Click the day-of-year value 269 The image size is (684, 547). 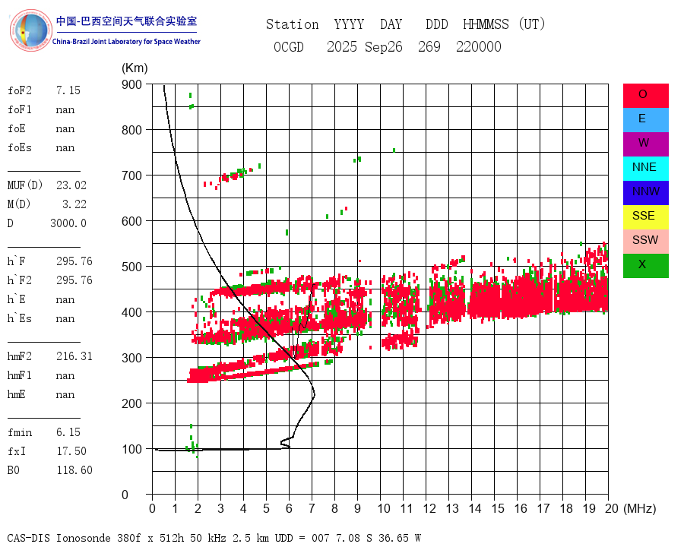click(429, 46)
